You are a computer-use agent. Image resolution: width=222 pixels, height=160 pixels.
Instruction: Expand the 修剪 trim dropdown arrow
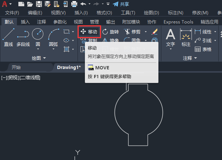pos(146,32)
